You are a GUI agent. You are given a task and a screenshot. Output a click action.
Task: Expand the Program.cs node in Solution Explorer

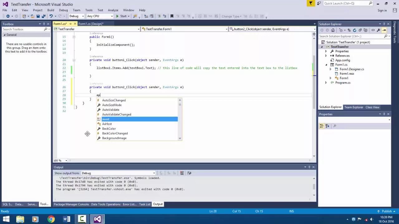[x=326, y=83]
